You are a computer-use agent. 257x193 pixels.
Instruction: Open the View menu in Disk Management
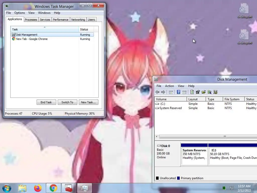tap(181, 86)
